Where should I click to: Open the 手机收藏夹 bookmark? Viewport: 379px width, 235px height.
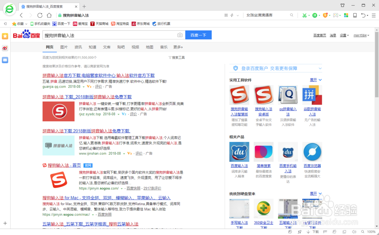tap(40, 24)
